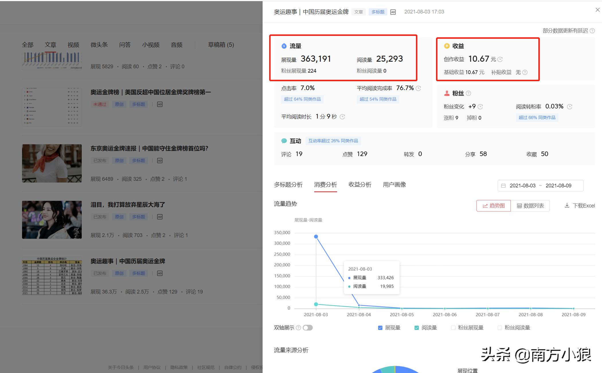Open the 用户画像 analysis tab

[x=394, y=185]
